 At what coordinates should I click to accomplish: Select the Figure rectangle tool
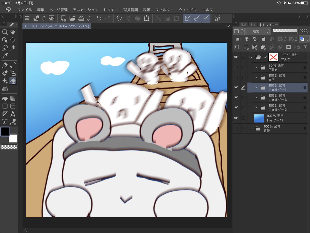pos(5,106)
